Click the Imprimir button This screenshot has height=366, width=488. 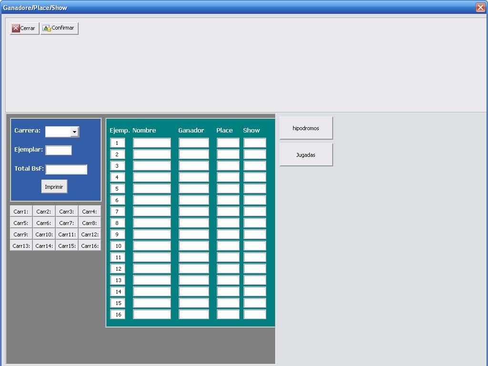point(54,187)
